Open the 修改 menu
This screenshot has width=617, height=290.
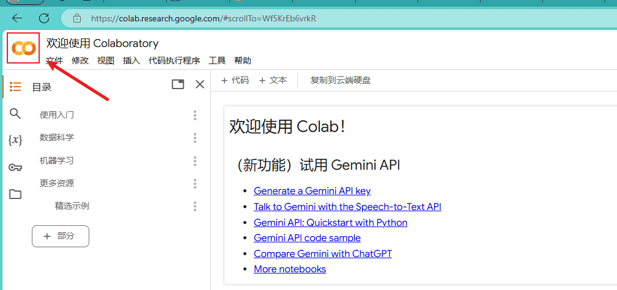[x=80, y=60]
